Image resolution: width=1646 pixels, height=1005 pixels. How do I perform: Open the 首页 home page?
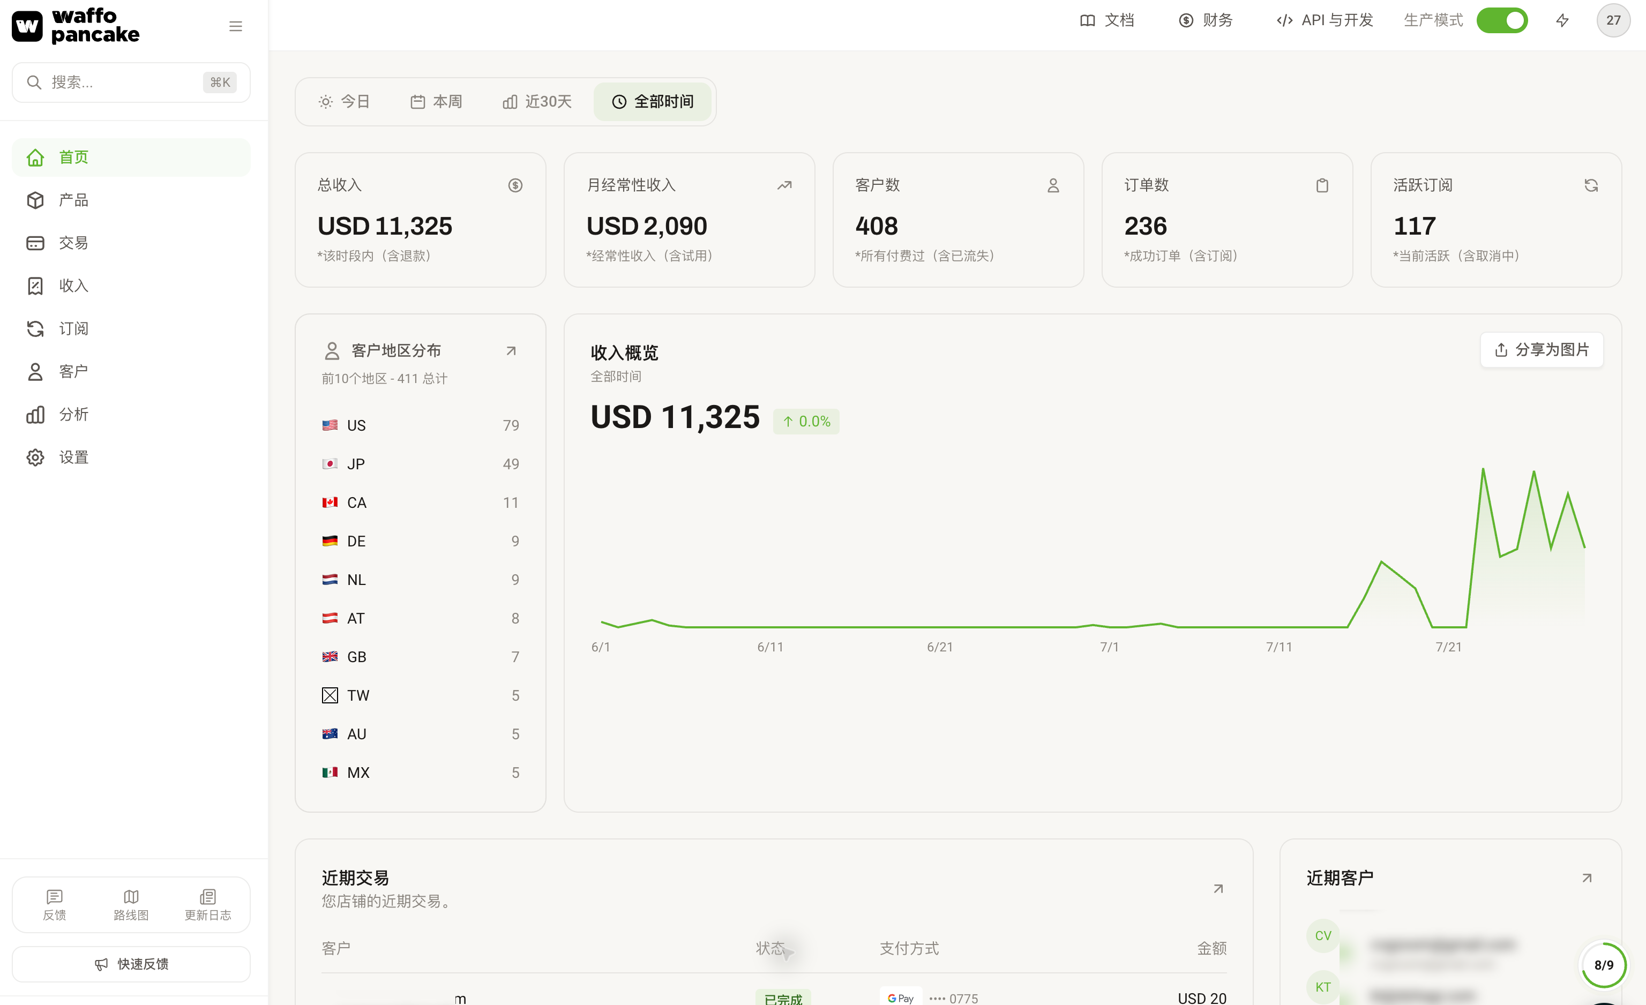(131, 157)
